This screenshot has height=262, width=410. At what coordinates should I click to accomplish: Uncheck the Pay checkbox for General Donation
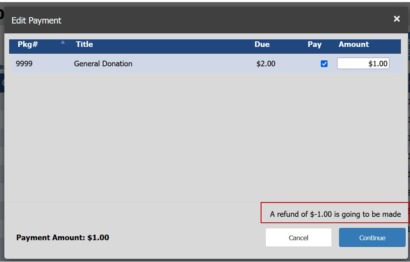(324, 64)
